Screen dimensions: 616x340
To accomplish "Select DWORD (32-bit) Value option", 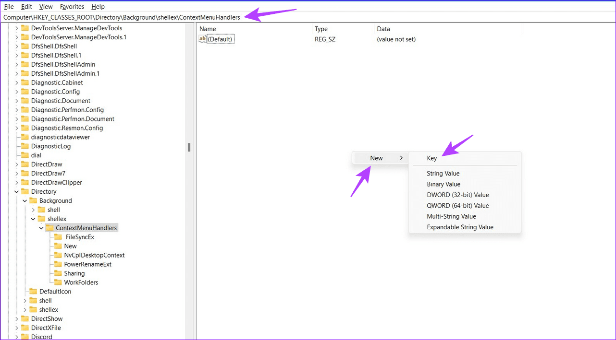I will 457,195.
